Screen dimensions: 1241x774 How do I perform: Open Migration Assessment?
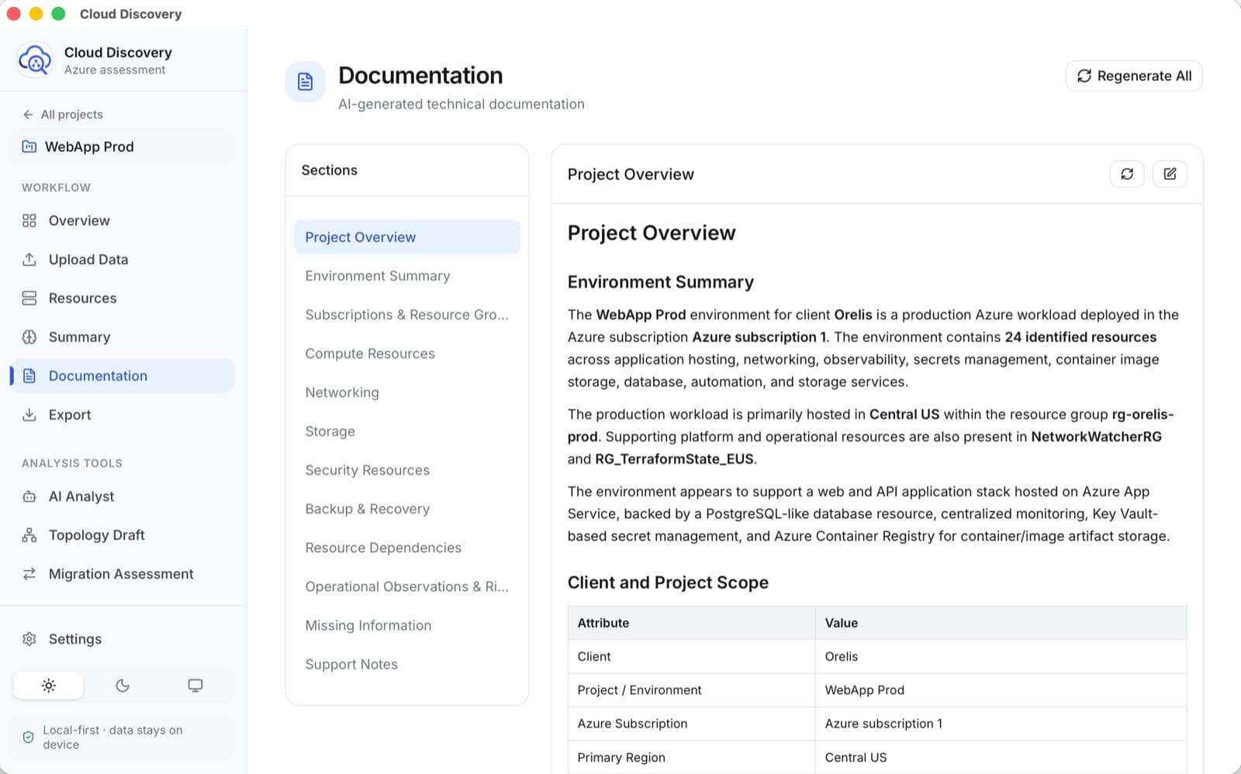122,574
